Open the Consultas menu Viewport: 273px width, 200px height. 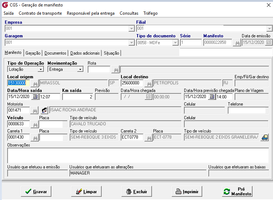click(129, 13)
